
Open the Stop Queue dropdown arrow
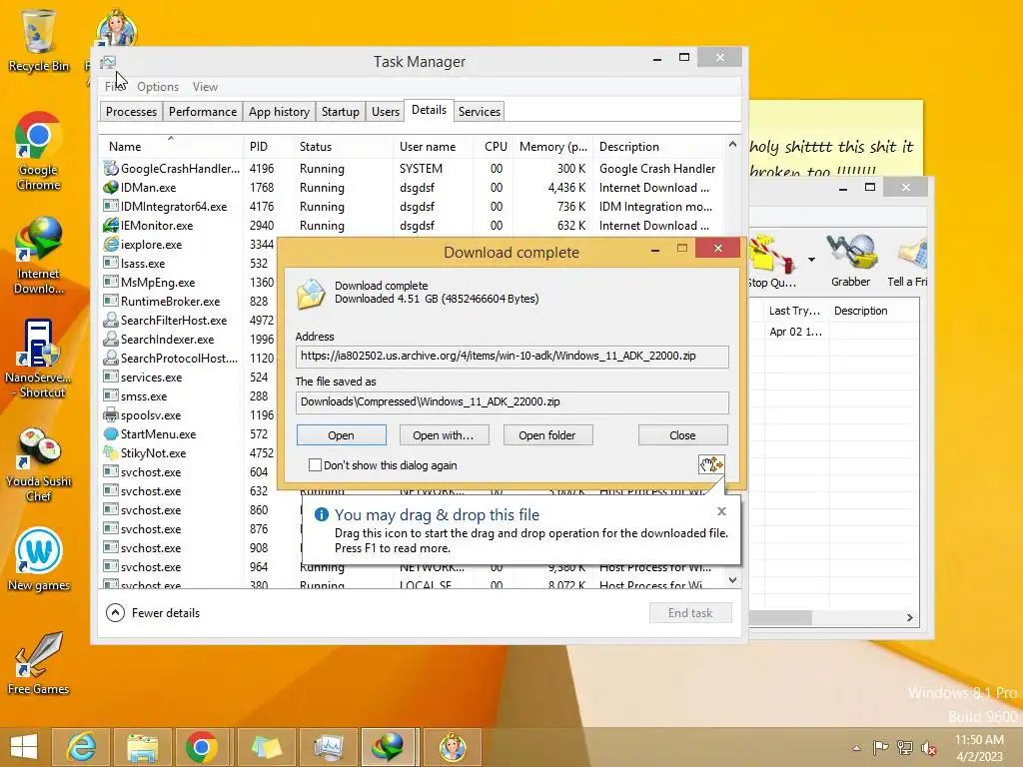tap(811, 260)
